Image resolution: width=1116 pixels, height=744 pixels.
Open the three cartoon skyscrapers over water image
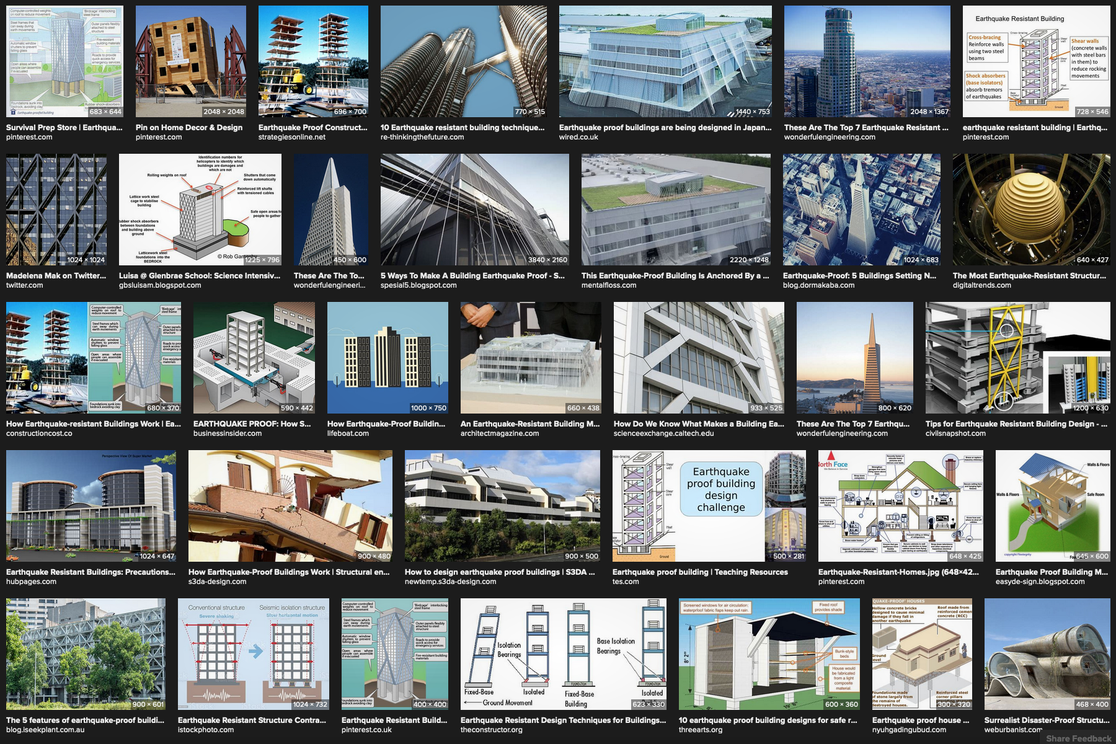click(387, 358)
